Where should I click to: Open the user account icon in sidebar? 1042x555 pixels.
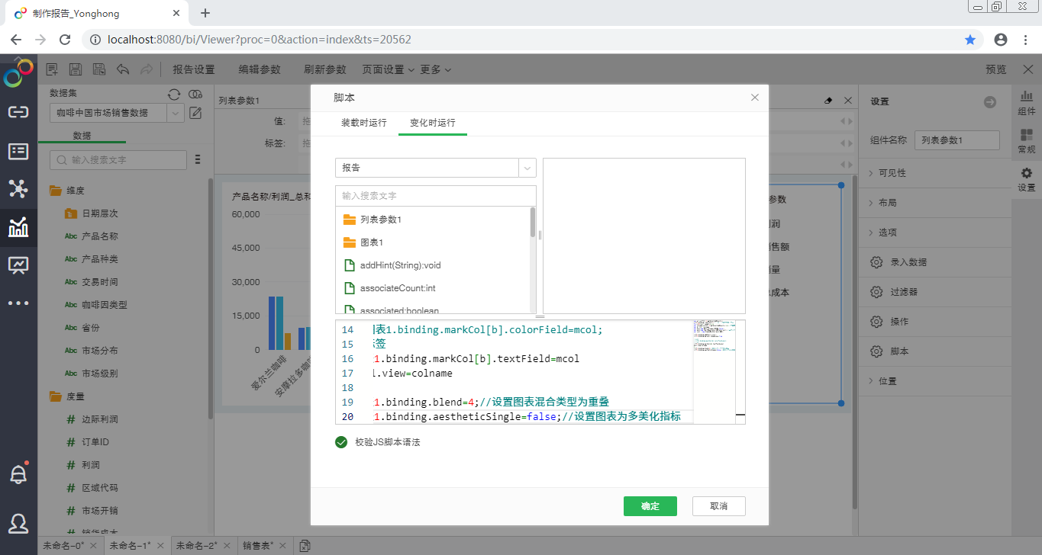pos(18,523)
